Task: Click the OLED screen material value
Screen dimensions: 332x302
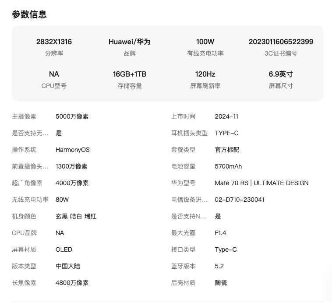Action: (64, 249)
